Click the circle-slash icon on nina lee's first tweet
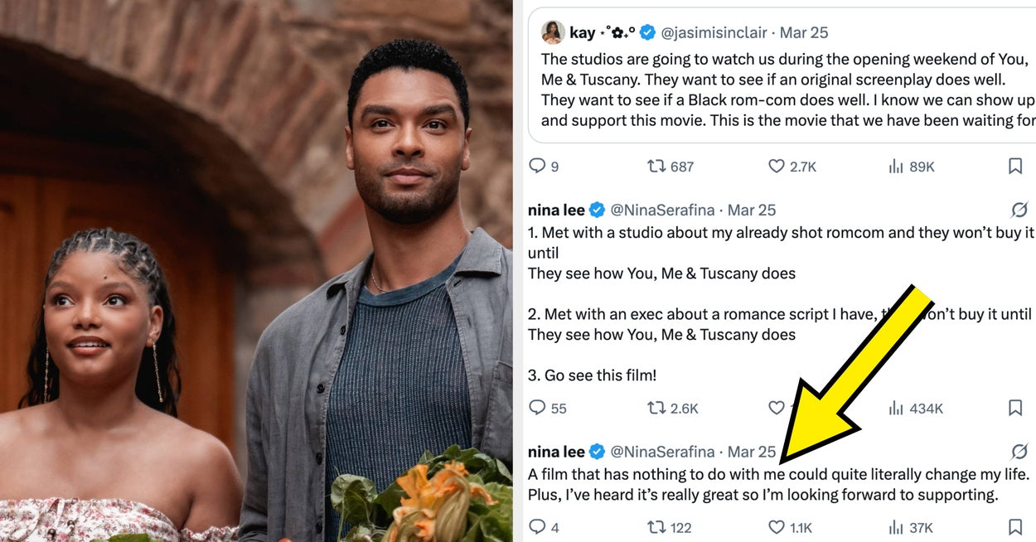 click(1019, 210)
